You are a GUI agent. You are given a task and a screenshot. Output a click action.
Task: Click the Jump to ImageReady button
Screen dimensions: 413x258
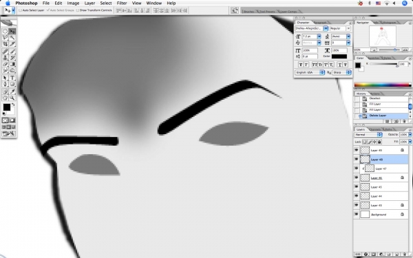(x=8, y=133)
